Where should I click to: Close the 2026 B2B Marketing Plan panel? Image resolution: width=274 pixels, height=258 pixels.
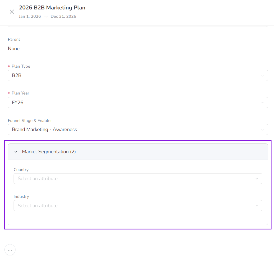click(12, 12)
